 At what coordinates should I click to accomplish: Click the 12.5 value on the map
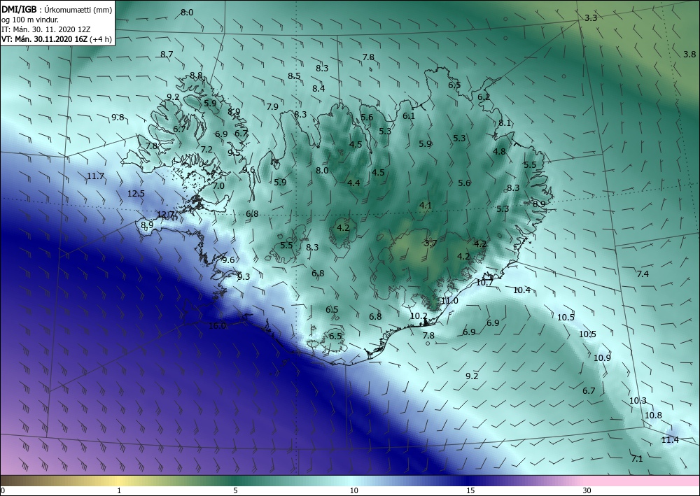tap(136, 194)
